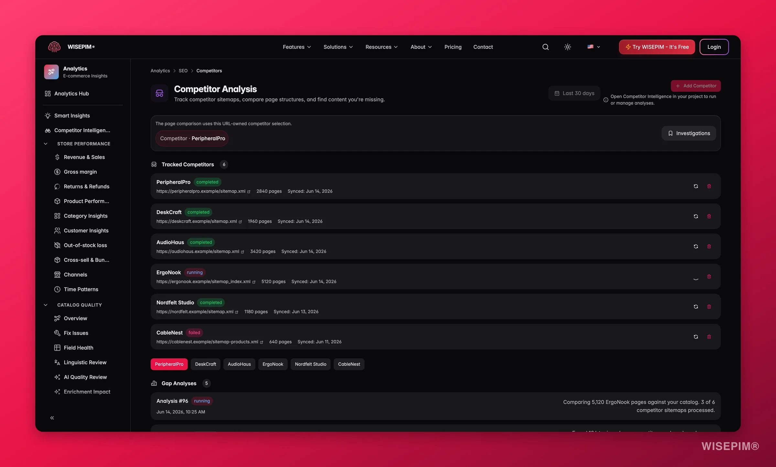Click the Product Performance box icon

(x=57, y=201)
